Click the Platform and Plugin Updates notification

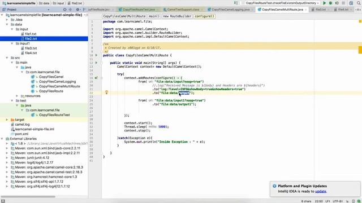point(315,189)
